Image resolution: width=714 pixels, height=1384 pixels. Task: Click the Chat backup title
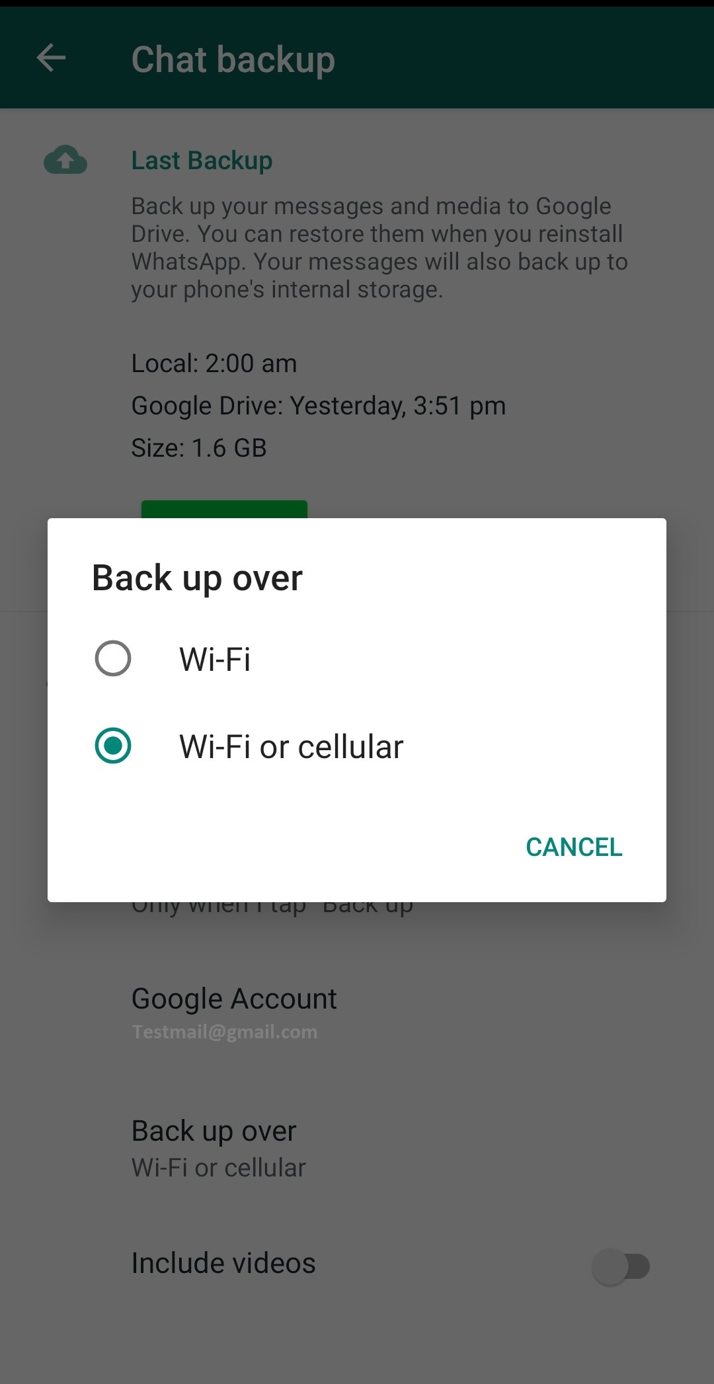pyautogui.click(x=233, y=59)
